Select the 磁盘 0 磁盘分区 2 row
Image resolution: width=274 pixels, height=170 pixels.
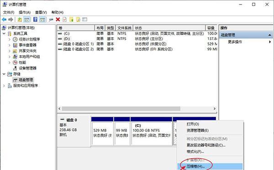click(x=137, y=49)
